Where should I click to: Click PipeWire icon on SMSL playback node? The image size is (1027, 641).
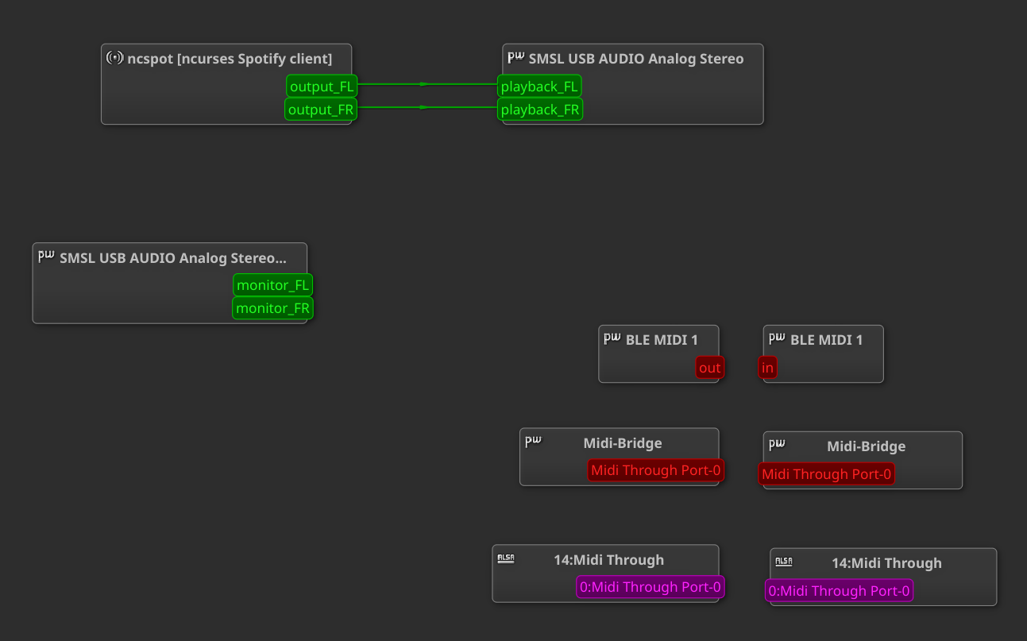pyautogui.click(x=516, y=57)
